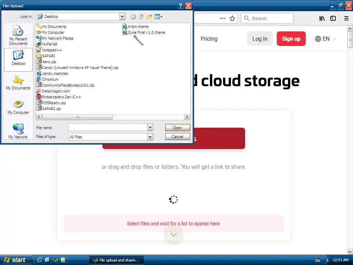Expand the Files of type dropdown
Screen dimensions: 353x265
(150, 137)
